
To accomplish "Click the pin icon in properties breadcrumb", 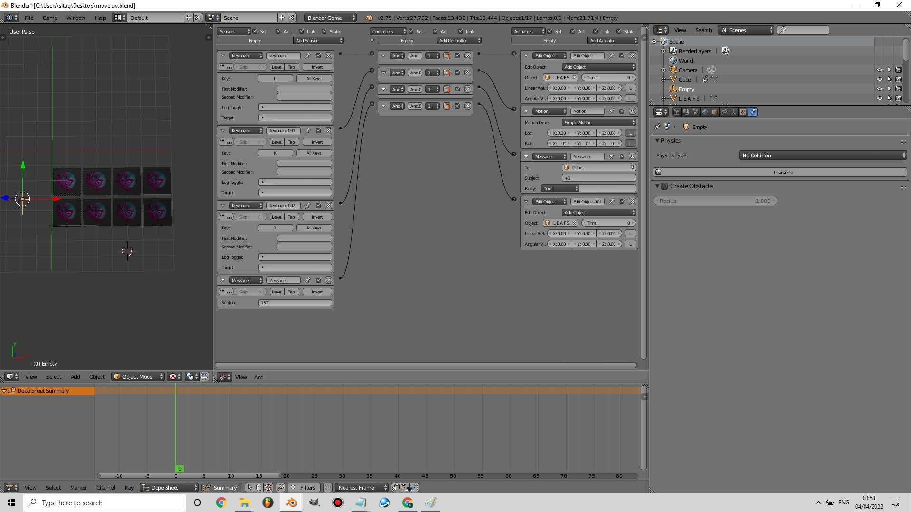I will point(657,127).
